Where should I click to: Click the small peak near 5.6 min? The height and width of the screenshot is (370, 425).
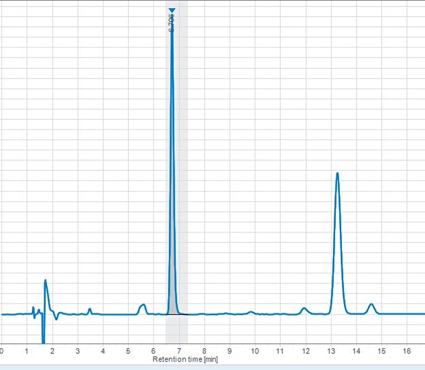pos(143,305)
